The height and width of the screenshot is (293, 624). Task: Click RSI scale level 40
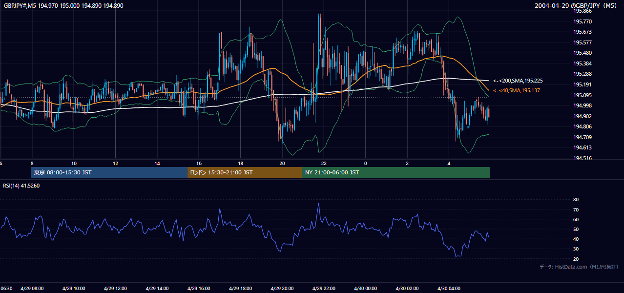[576, 239]
